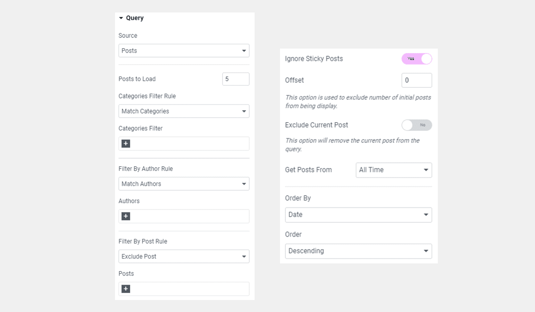This screenshot has width=535, height=312.
Task: Click the Offset input box
Action: click(416, 80)
